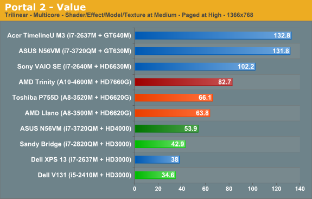Screen dimensions: 312x199
Task: Click the value 102.2
Action: (246, 66)
